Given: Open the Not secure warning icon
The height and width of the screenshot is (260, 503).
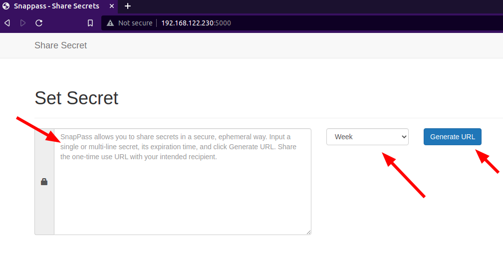Looking at the screenshot, I should [x=110, y=23].
